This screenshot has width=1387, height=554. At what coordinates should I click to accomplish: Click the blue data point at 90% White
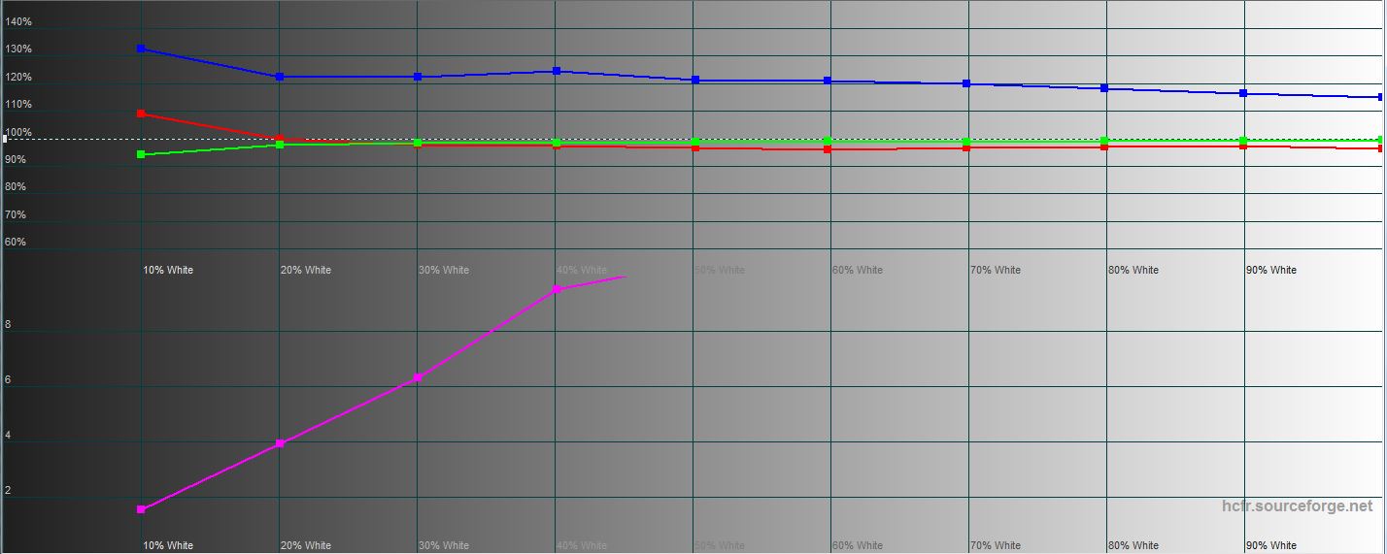1243,93
